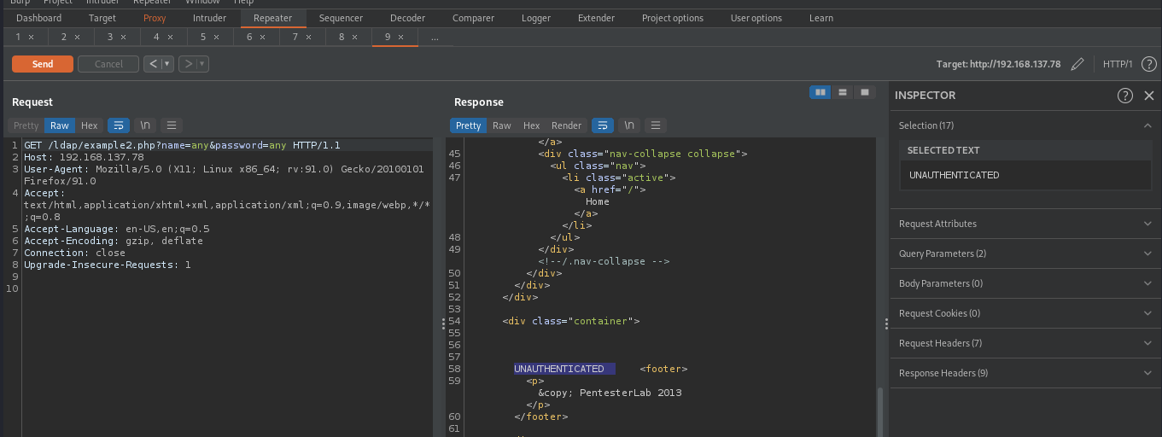Open the Decoder tab
The height and width of the screenshot is (437, 1162).
[x=407, y=18]
